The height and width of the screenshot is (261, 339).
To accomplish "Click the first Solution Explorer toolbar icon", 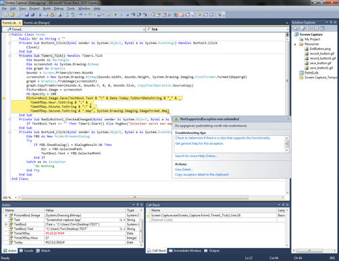I will tap(295, 28).
